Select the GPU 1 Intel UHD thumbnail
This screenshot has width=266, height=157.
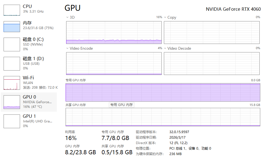click(x=12, y=121)
